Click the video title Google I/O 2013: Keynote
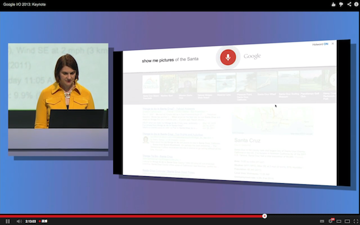Image resolution: width=360 pixels, height=225 pixels. coord(24,5)
